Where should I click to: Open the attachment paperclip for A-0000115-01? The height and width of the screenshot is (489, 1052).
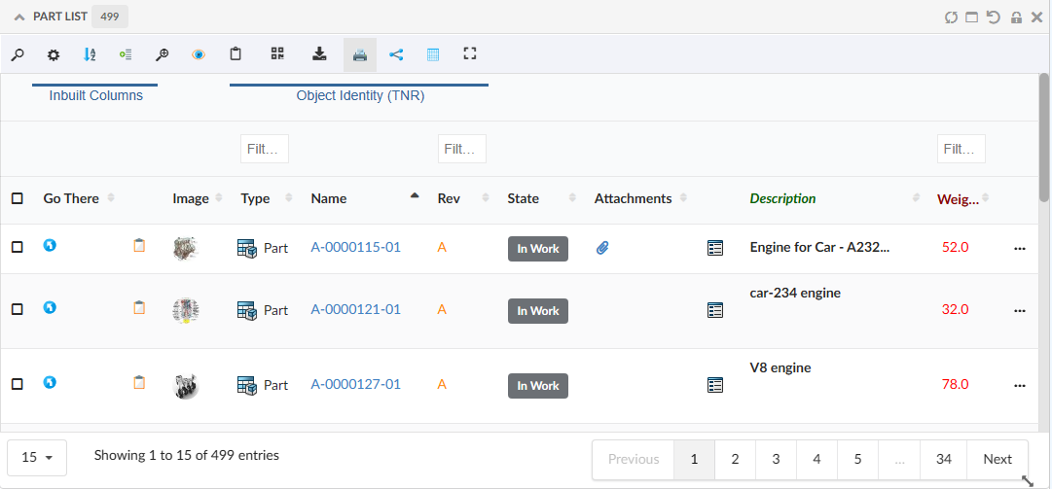pyautogui.click(x=602, y=248)
